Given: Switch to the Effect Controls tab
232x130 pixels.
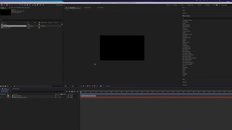Looking at the screenshot, I should pyautogui.click(x=20, y=8).
